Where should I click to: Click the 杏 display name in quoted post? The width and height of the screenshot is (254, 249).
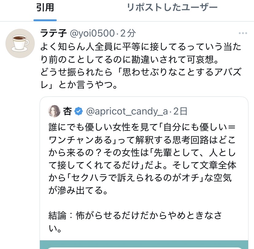click(67, 111)
